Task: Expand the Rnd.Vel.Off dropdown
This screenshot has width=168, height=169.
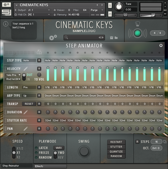Action: (x=13, y=79)
